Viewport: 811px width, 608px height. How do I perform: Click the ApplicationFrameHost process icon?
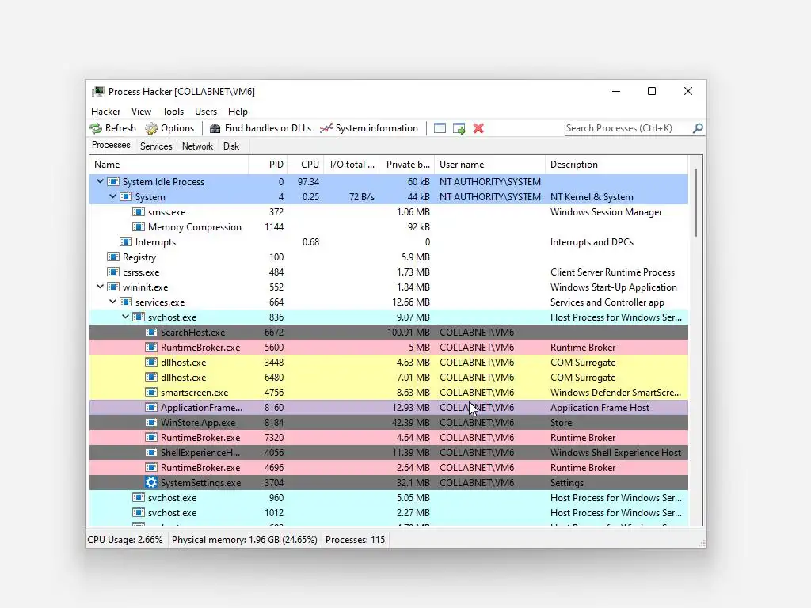click(x=151, y=408)
